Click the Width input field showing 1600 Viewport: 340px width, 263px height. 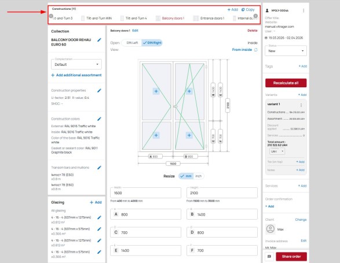[145, 192]
